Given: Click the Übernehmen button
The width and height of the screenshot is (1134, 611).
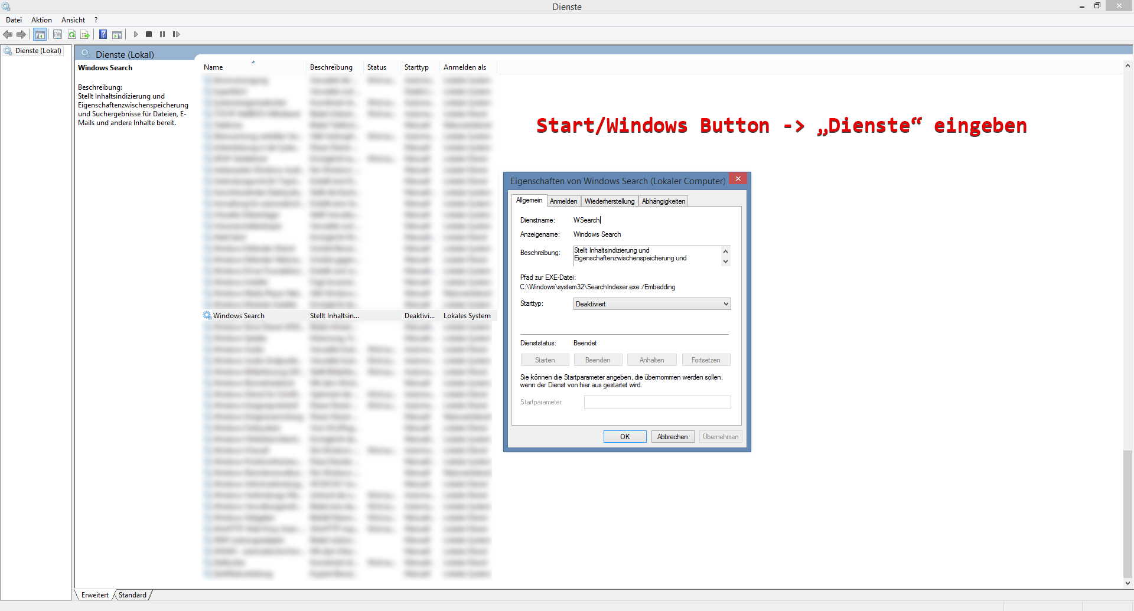Looking at the screenshot, I should click(x=721, y=437).
